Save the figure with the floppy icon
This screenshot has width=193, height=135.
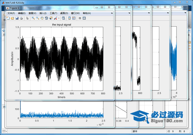coord(17,18)
